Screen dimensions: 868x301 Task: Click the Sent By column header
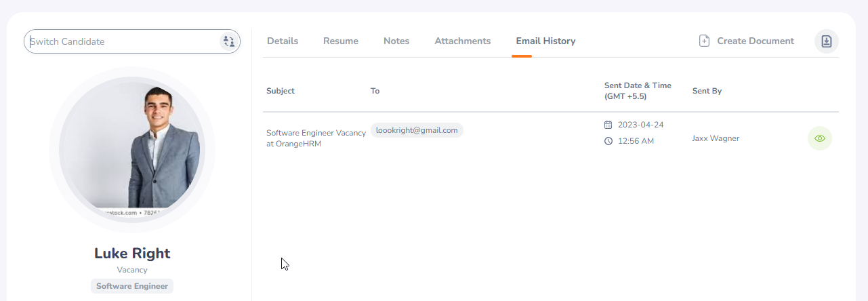click(x=707, y=91)
